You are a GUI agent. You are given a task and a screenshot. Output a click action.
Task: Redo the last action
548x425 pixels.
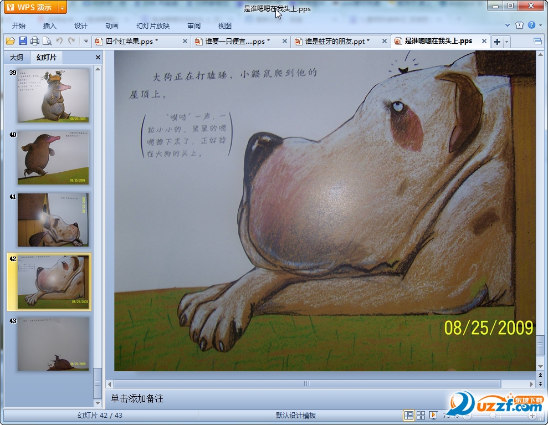click(71, 41)
